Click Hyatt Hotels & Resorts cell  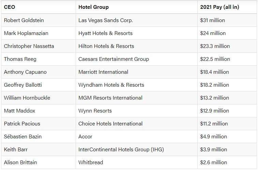pyautogui.click(x=137, y=33)
